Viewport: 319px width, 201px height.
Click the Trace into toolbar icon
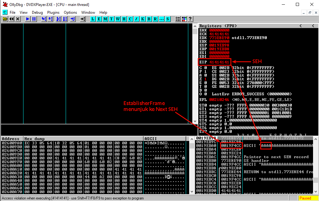pyautogui.click(x=58, y=19)
